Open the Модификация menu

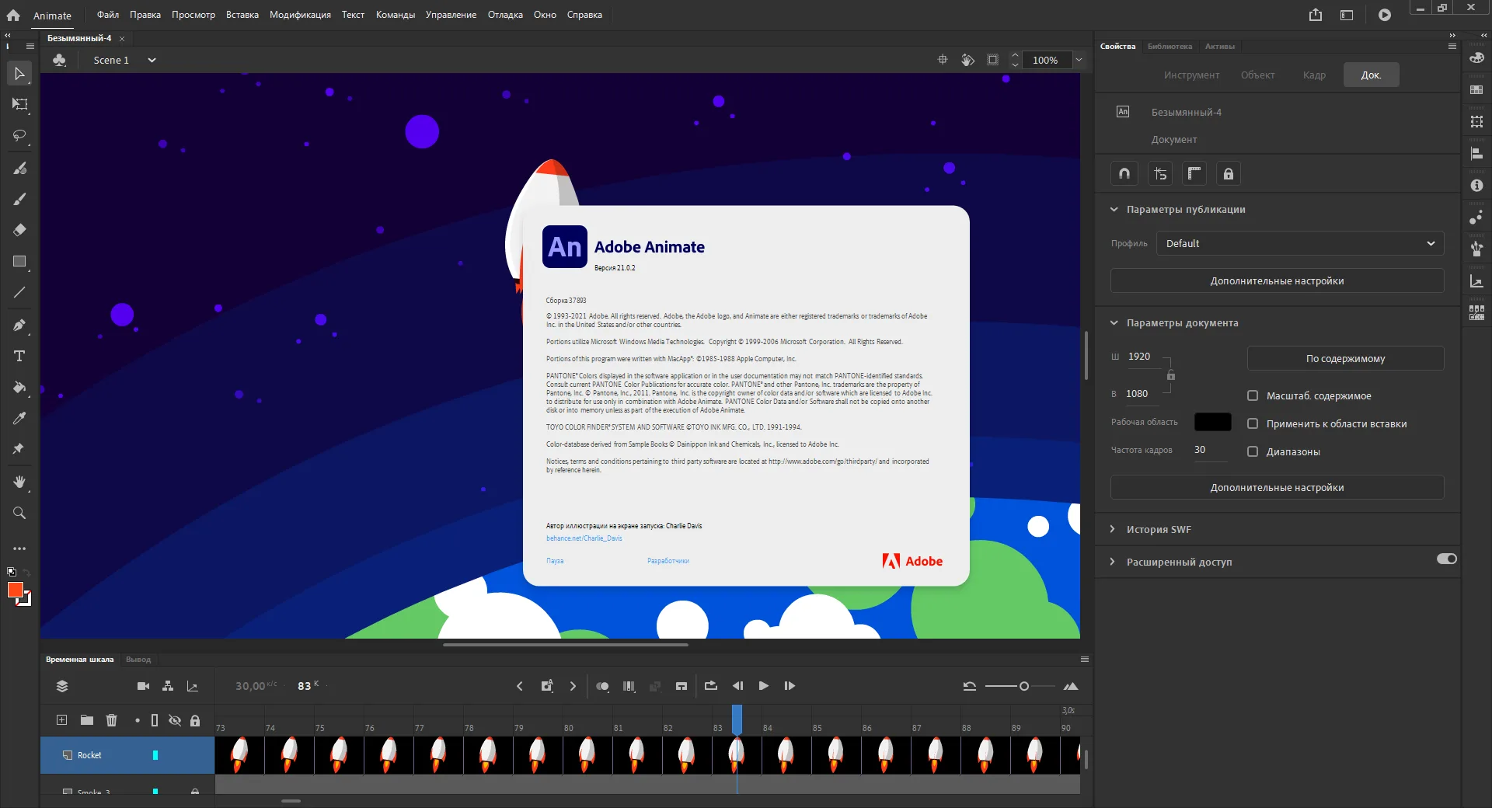coord(300,15)
